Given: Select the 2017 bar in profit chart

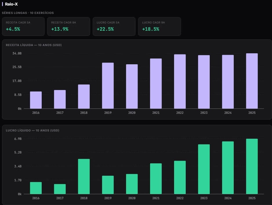Looking at the screenshot, I should point(60,189).
